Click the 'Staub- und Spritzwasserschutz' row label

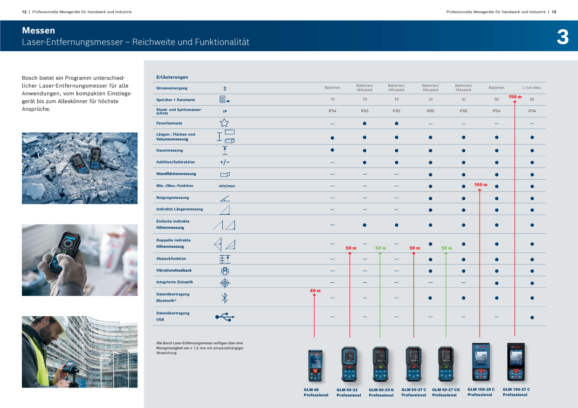pos(179,111)
